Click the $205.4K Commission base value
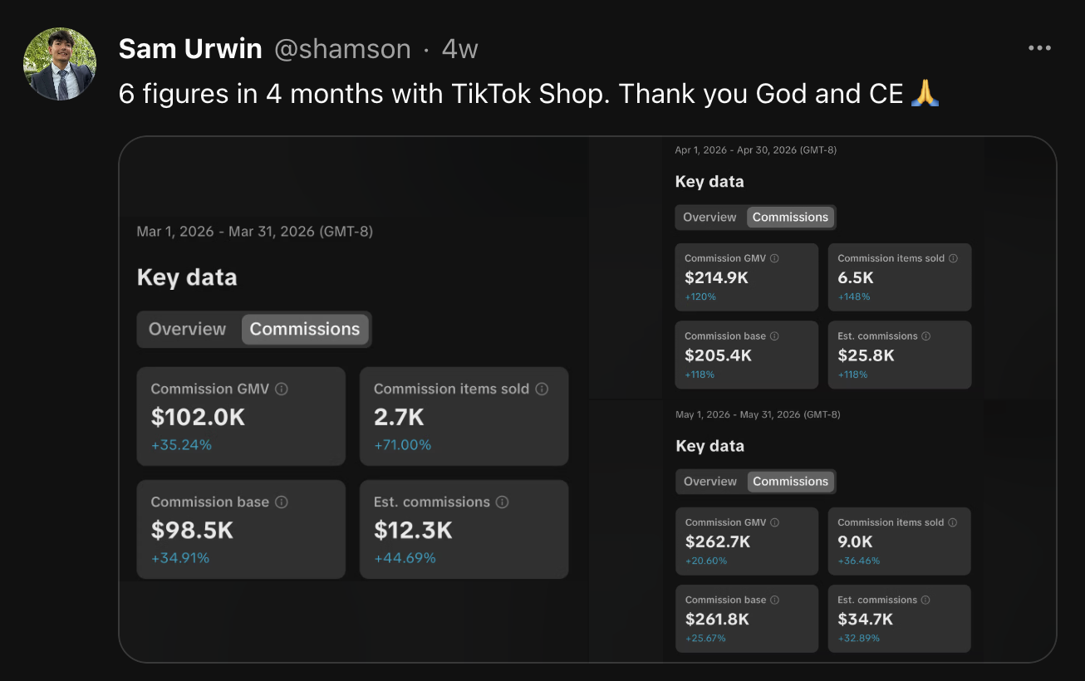This screenshot has width=1085, height=681. click(x=718, y=355)
